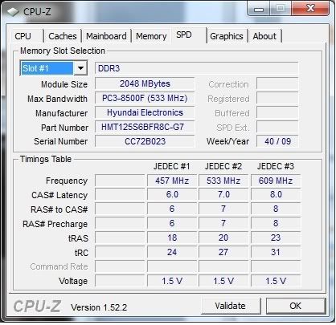Click the 609 MHz frequency cell

[276, 181]
